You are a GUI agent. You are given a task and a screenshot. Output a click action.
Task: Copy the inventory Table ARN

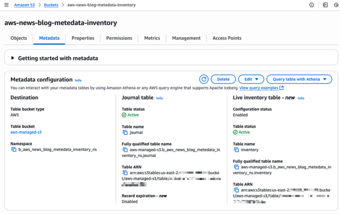(236, 190)
